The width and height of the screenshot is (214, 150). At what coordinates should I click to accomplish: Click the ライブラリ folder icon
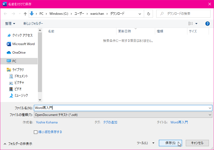pos(9,69)
